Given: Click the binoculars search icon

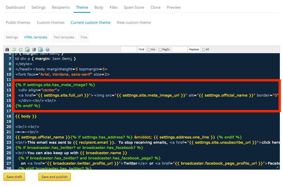Looking at the screenshot, I should (x=7, y=49).
